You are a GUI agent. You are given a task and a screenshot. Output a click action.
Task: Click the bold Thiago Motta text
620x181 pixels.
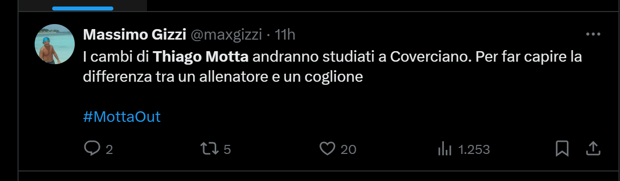click(x=201, y=56)
